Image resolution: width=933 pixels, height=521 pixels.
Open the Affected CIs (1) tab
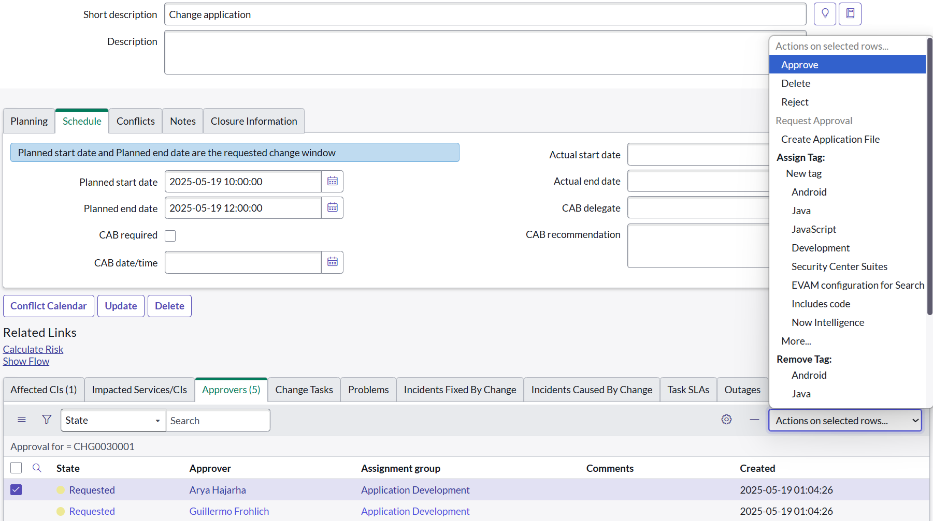click(44, 390)
